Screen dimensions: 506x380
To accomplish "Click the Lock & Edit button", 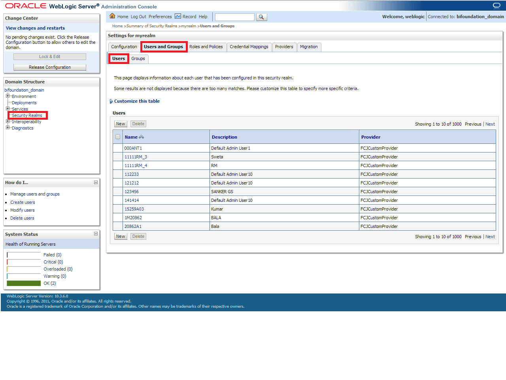I will (50, 56).
